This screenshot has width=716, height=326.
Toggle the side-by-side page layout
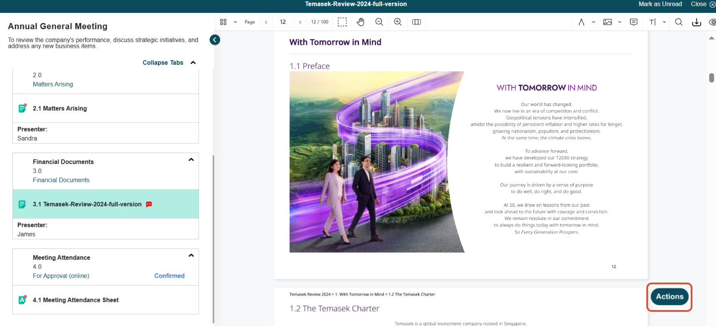tap(416, 22)
